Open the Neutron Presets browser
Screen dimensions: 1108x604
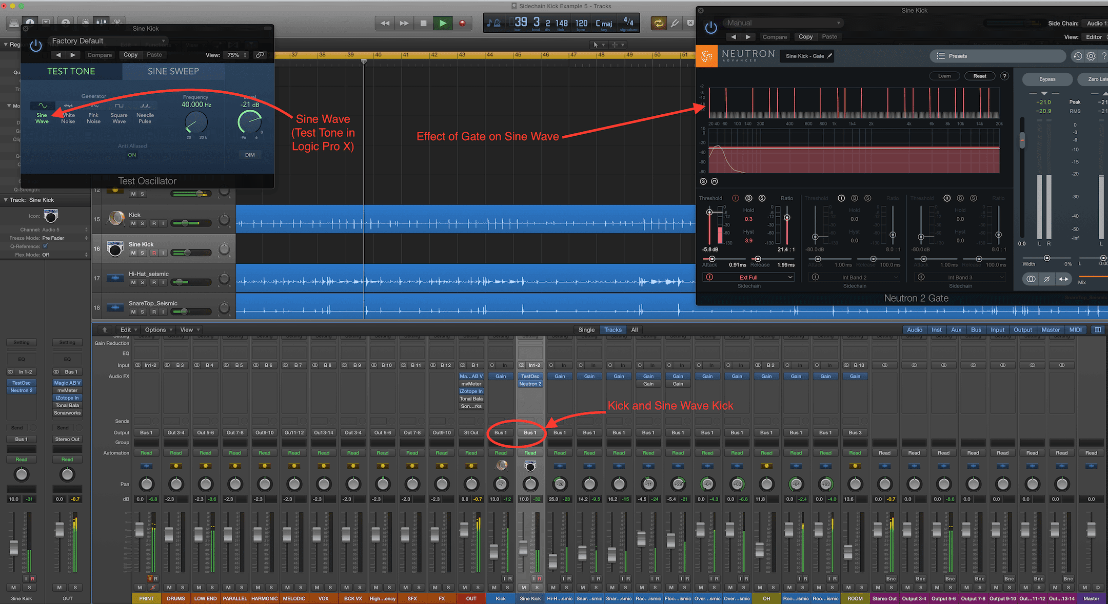tap(998, 56)
